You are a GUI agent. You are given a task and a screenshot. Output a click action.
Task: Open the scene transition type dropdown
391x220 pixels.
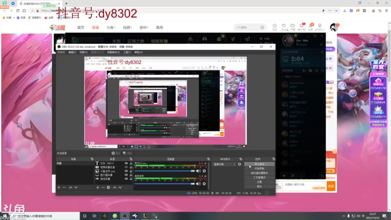tap(224, 164)
